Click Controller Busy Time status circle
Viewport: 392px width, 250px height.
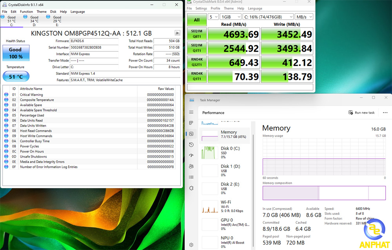tap(6, 141)
